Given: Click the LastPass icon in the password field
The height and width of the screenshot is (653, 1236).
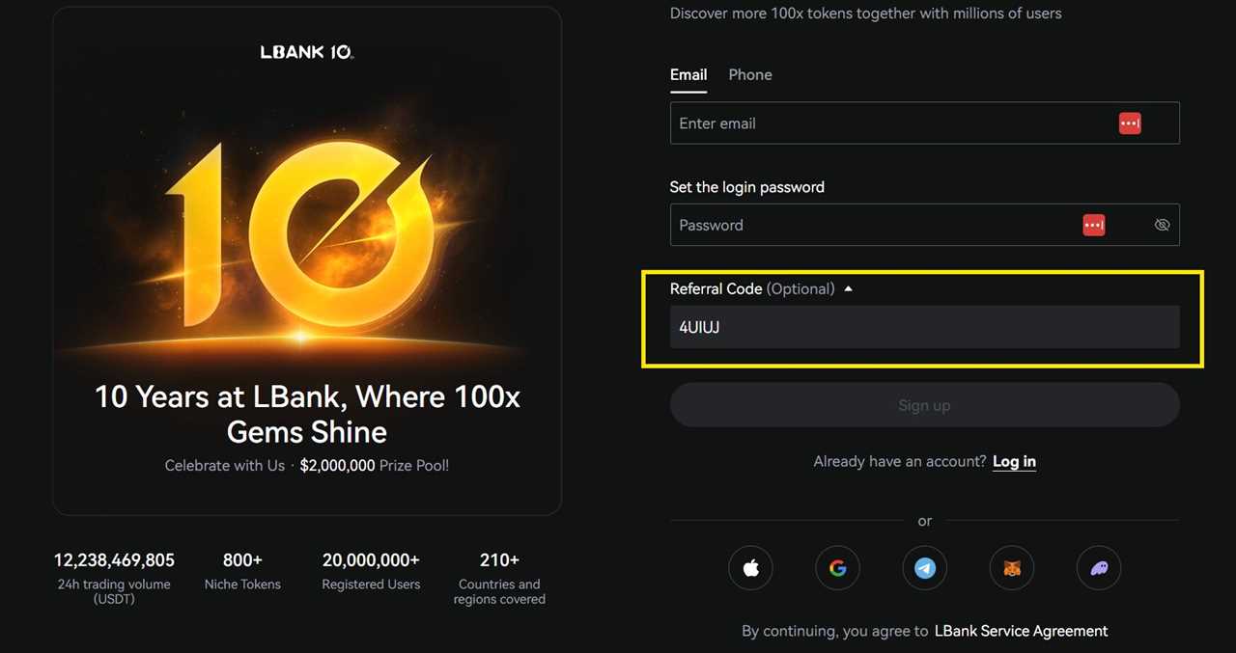Looking at the screenshot, I should [1093, 225].
